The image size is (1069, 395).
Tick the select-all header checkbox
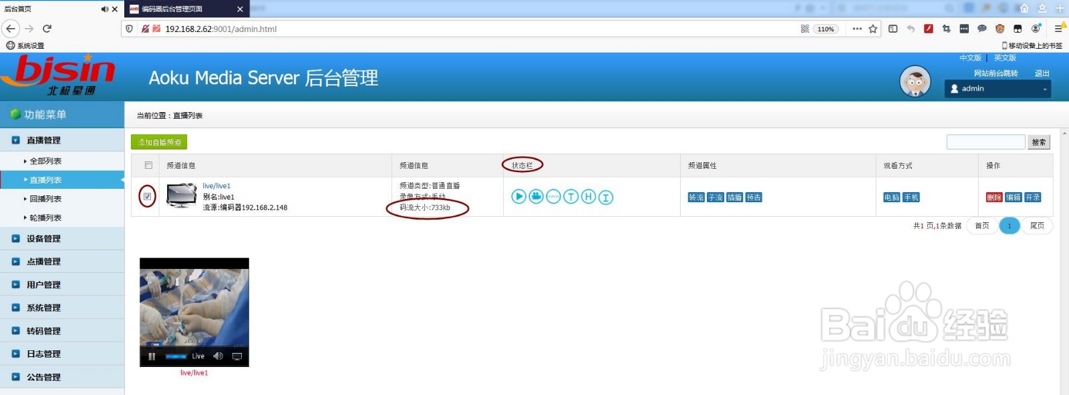coord(148,165)
